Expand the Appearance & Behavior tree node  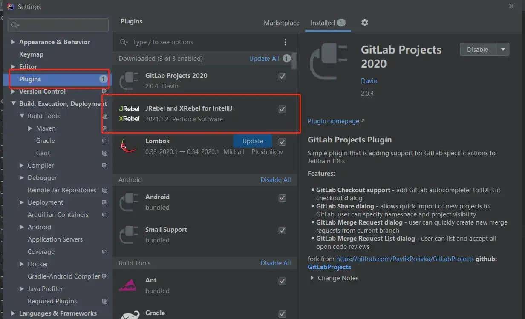[x=13, y=42]
